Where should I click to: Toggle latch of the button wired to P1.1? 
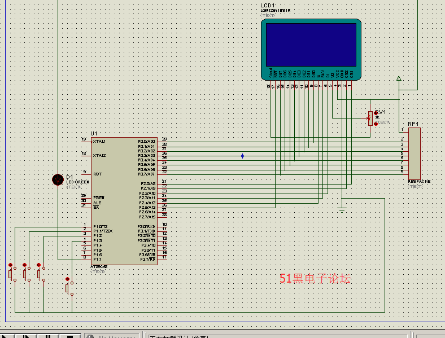[x=25, y=265]
